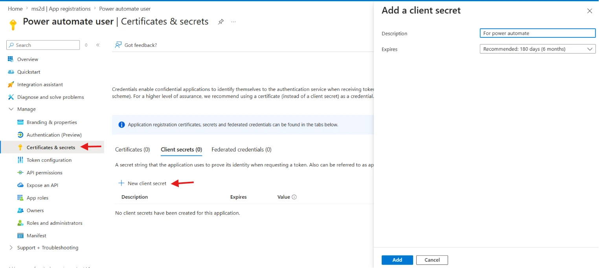
Task: Click the Diagnose and solve problems wrench icon
Action: point(11,97)
